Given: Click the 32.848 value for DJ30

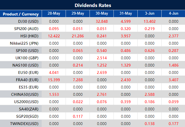Looking at the screenshot, I should click(102, 21).
